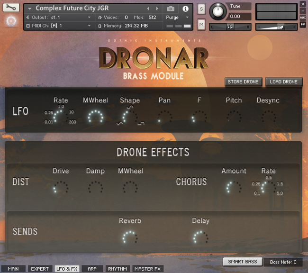Click the camera snapshot icon
Screen dimensions: 308x273
pyautogui.click(x=171, y=9)
